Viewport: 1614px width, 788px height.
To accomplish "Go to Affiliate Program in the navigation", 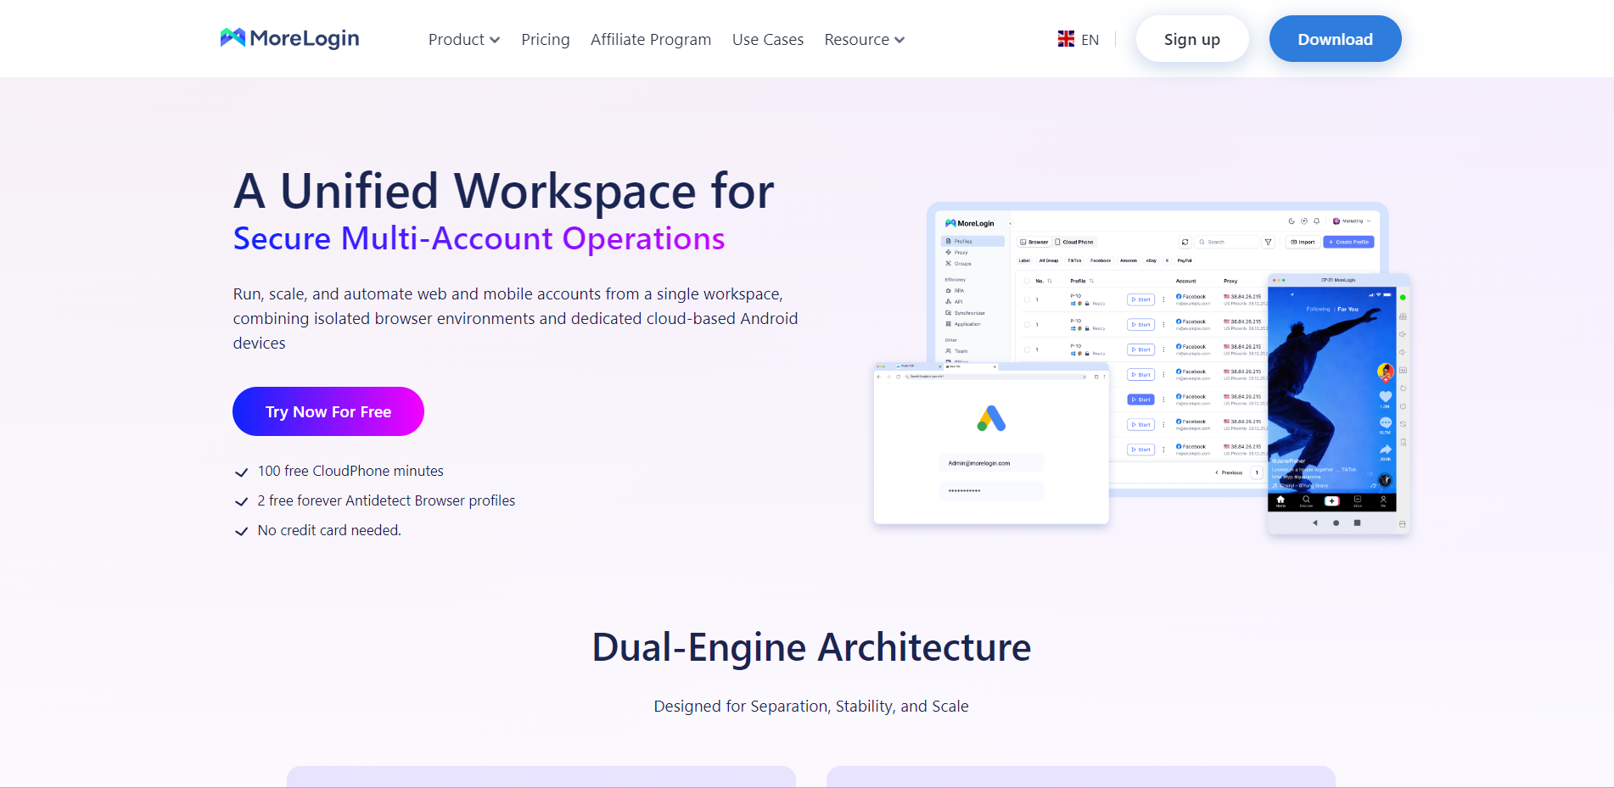I will click(x=650, y=40).
